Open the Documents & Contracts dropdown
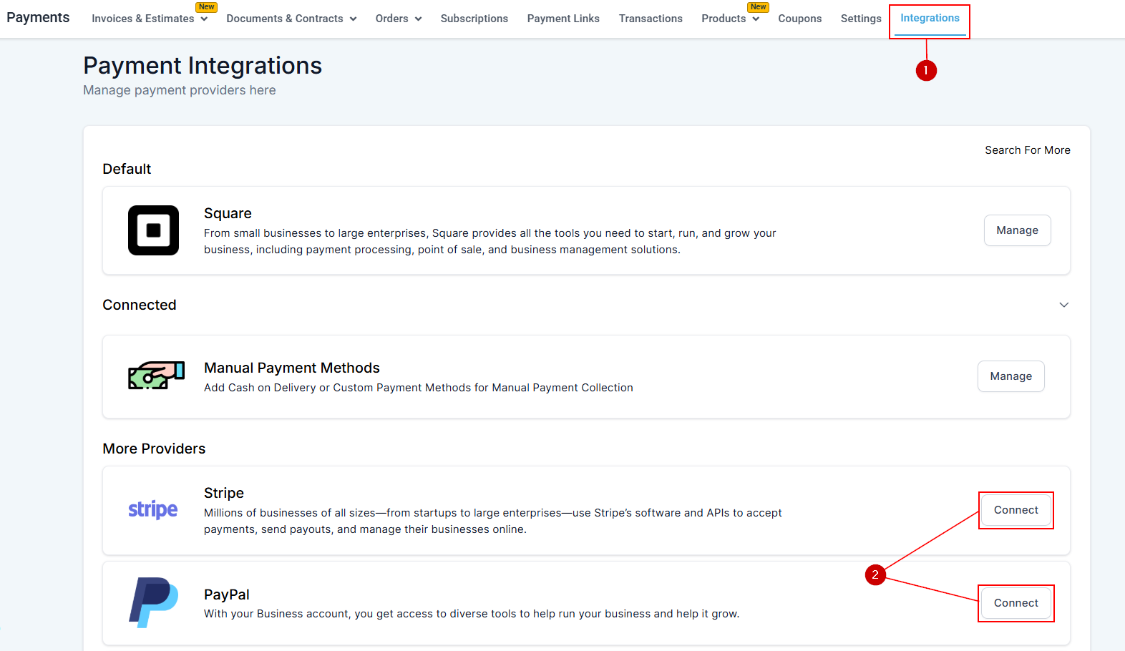 click(x=291, y=19)
